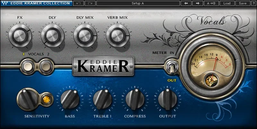Click the Eddie Kramer nameplate
Viewport: 257px width, 129px height.
tap(103, 66)
